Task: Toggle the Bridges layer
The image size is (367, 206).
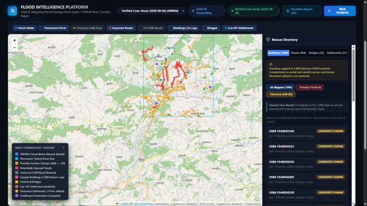Action: (211, 28)
